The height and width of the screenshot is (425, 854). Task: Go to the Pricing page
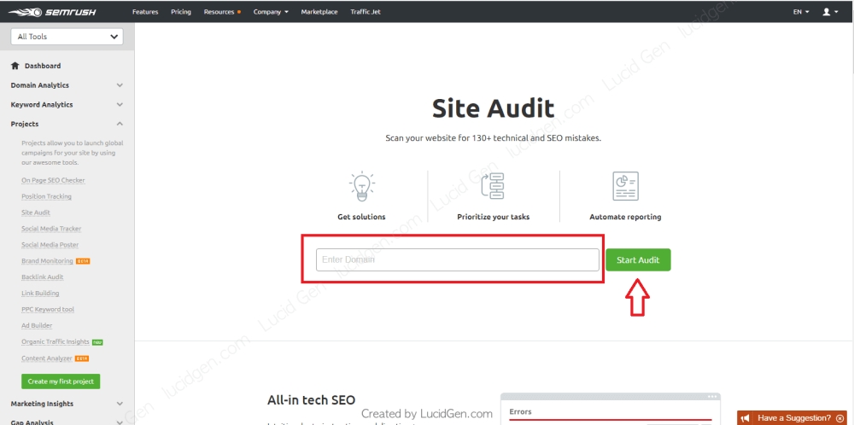pos(181,12)
